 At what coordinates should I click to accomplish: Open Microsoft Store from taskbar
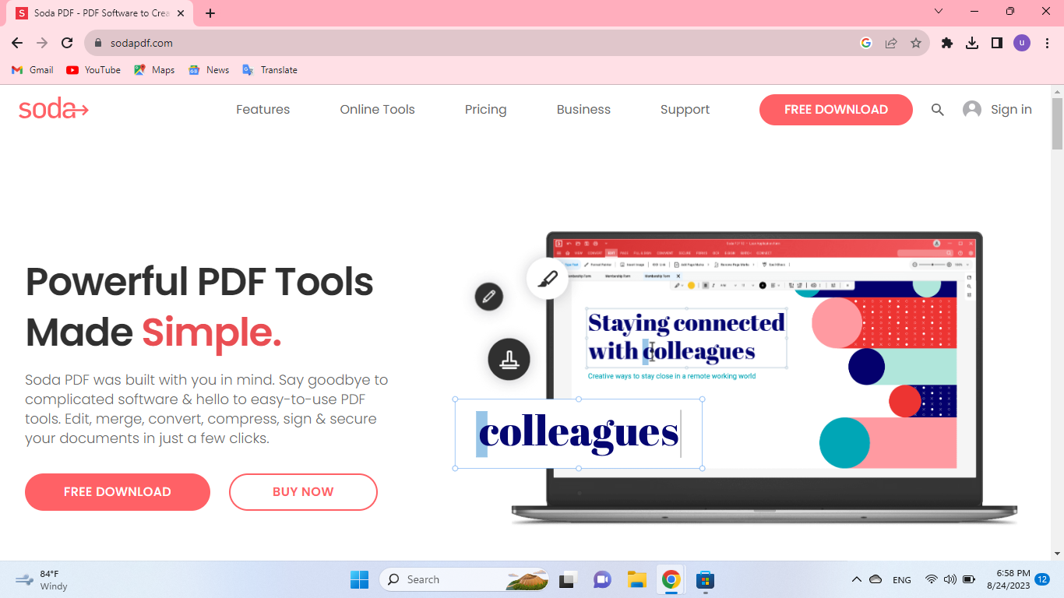pos(706,579)
